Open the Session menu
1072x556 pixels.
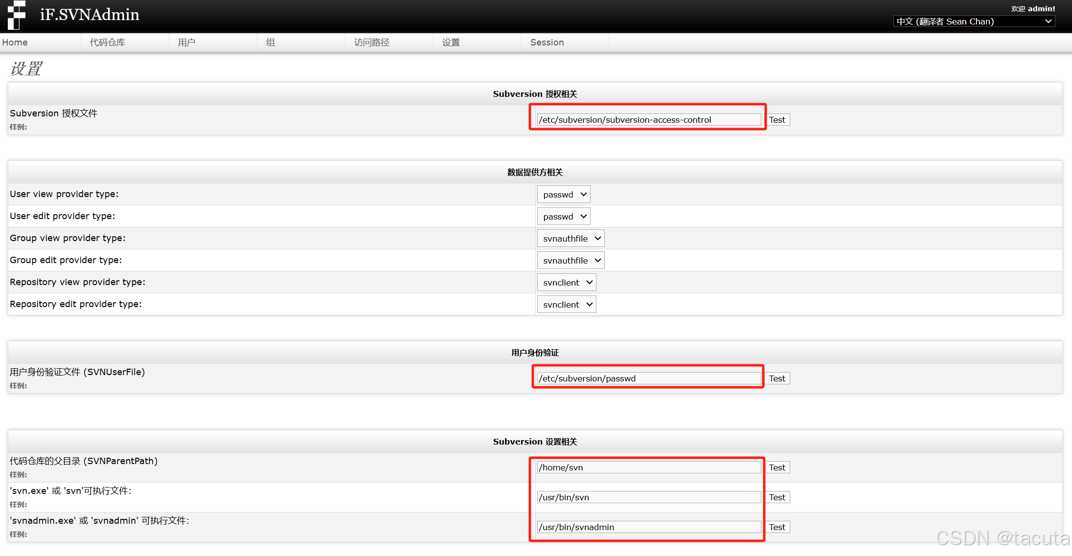[547, 43]
